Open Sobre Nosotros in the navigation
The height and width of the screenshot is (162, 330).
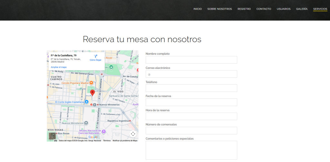[219, 9]
